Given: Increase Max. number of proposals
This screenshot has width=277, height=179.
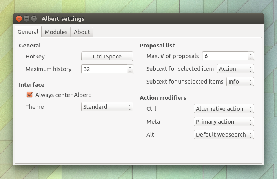Looking at the screenshot, I should click(251, 54).
